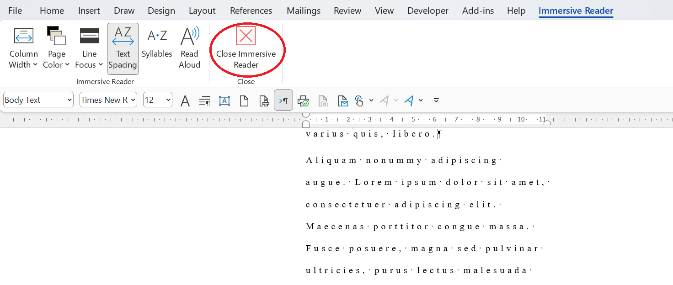Open the File tab
The height and width of the screenshot is (285, 673).
[15, 11]
